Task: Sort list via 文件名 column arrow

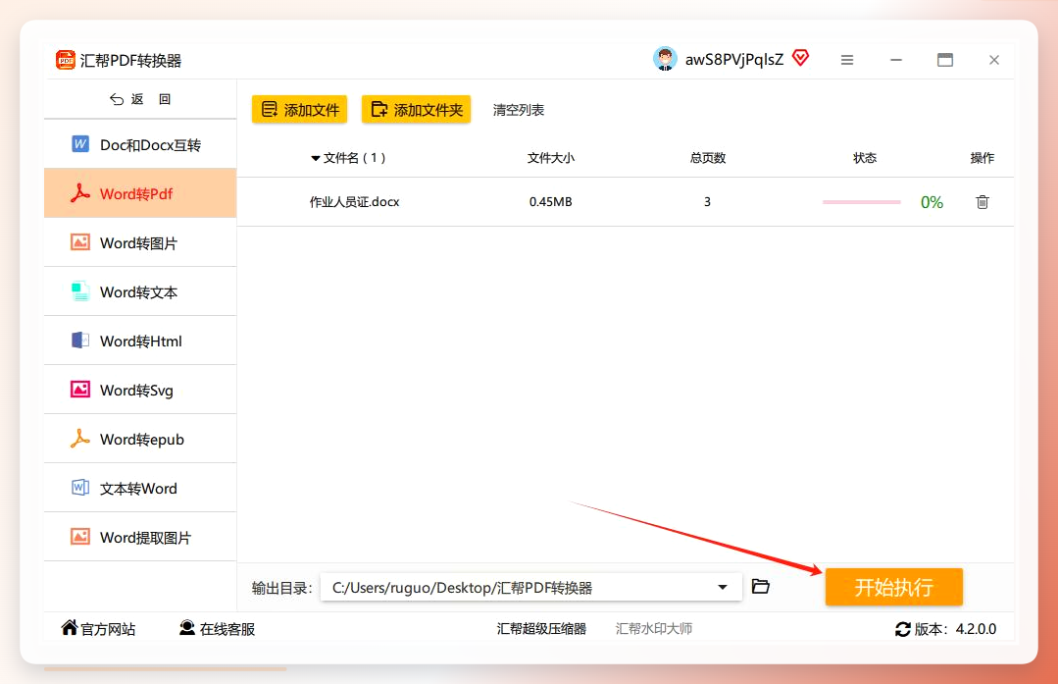Action: [315, 158]
